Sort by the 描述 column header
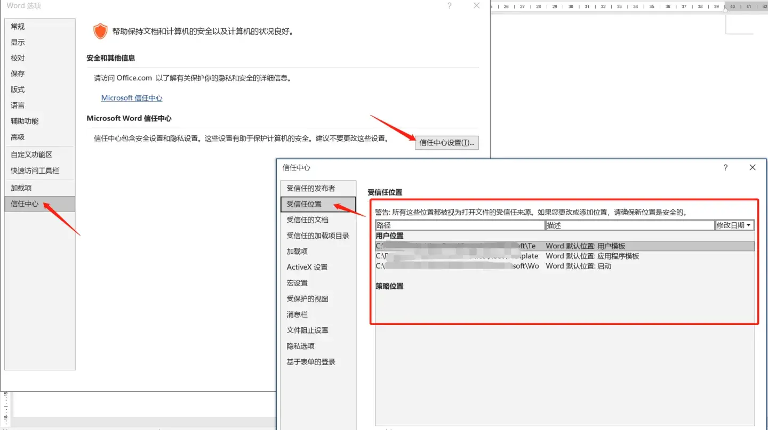Viewport: 768px width, 430px height. (x=630, y=225)
